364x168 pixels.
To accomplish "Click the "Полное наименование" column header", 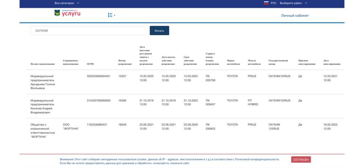I will (x=43, y=64).
